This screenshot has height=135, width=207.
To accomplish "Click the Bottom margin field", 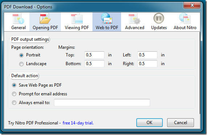I will click(94, 64).
